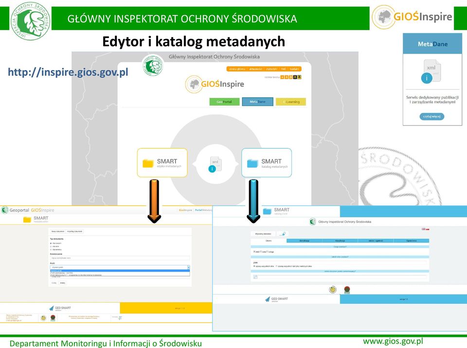
Task: Select last yellow-black contrast 'a' swatch
Action: point(299,77)
